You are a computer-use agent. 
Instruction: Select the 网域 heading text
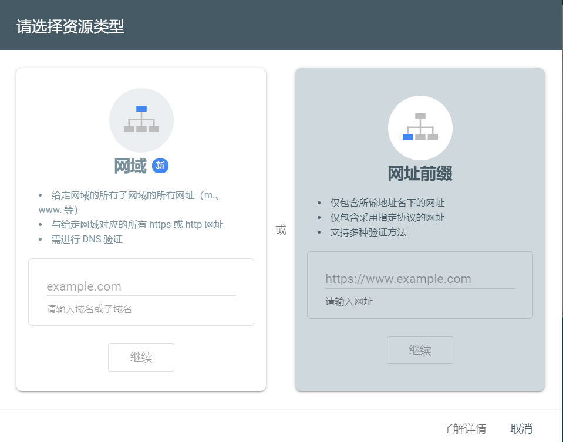point(130,166)
